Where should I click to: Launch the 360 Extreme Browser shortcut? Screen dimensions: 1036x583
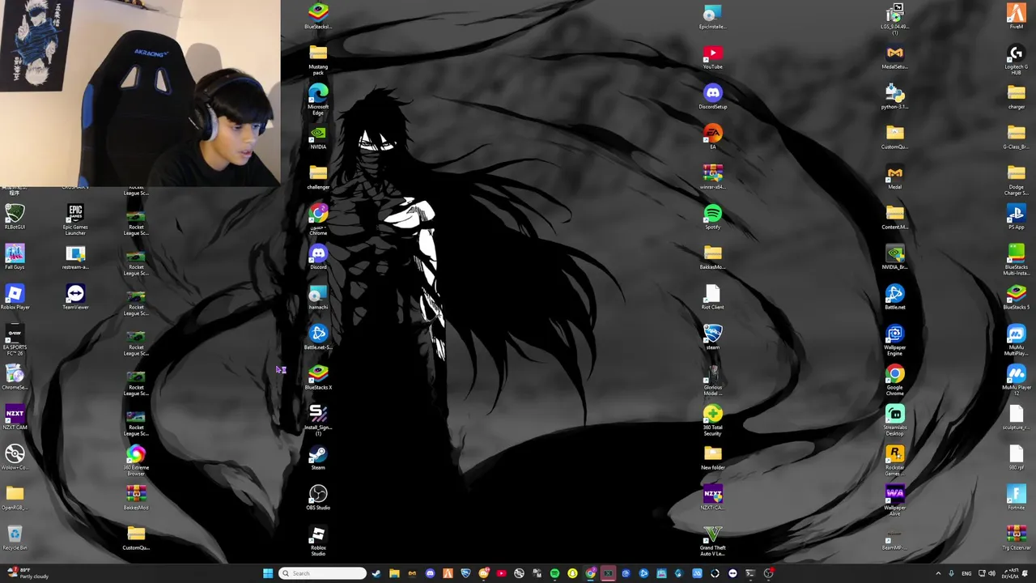[x=136, y=460]
